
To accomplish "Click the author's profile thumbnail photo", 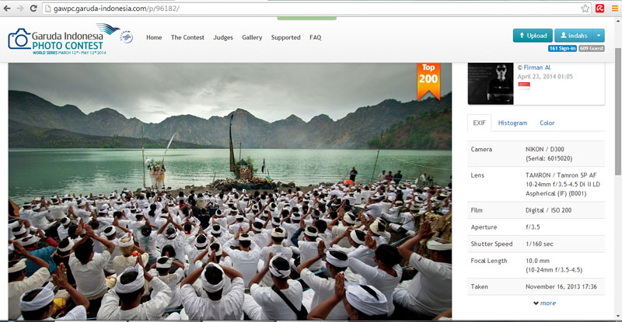I will tap(490, 83).
